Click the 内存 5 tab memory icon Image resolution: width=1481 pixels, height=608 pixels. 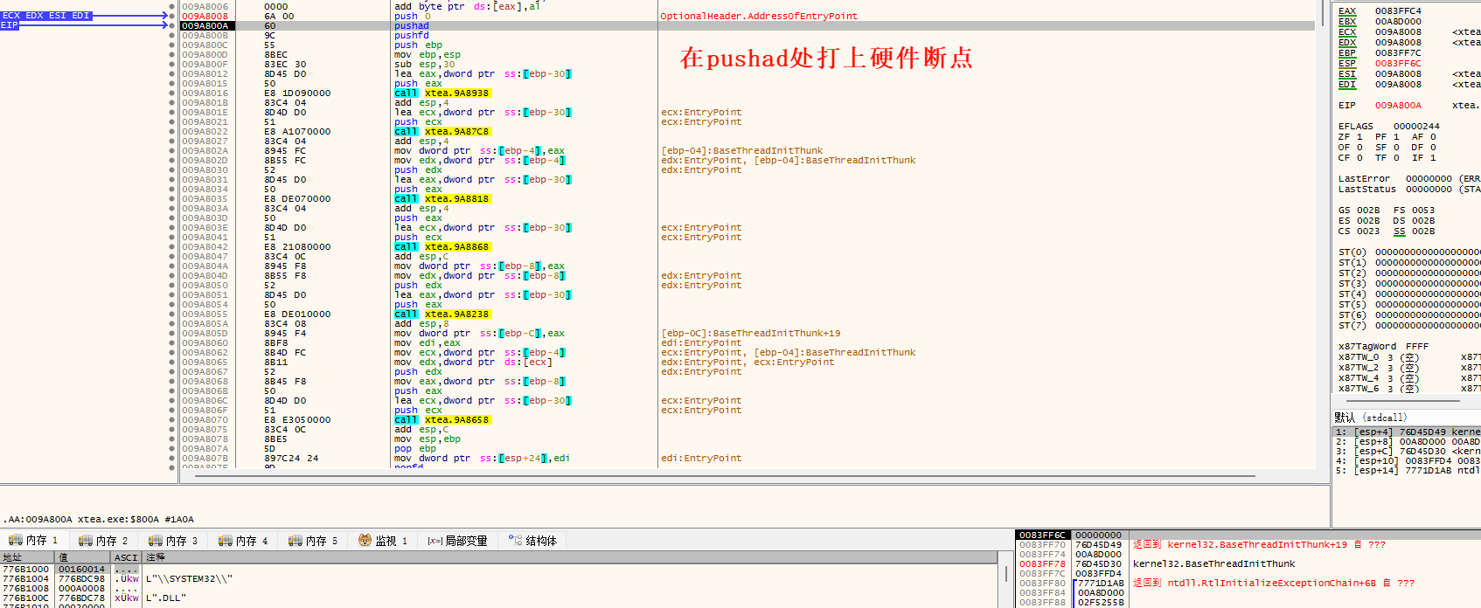click(x=295, y=541)
